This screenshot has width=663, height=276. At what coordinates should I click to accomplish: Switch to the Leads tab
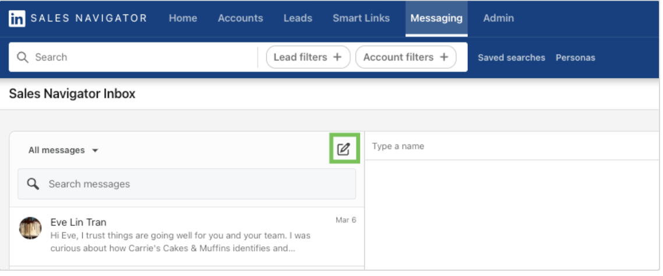point(298,18)
